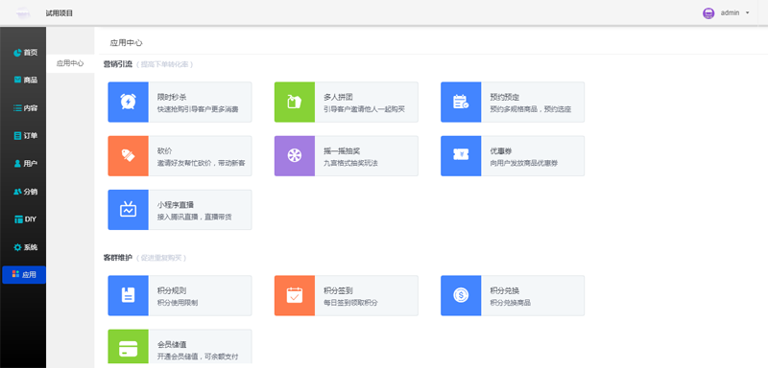Click the 商品 sidebar icon
Image resolution: width=768 pixels, height=368 pixels.
(x=17, y=80)
